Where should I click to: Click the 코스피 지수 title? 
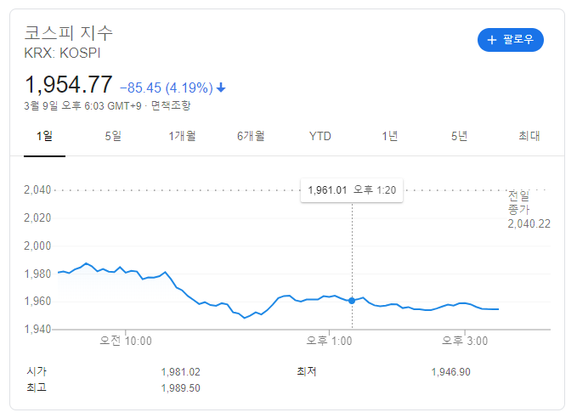pyautogui.click(x=69, y=33)
